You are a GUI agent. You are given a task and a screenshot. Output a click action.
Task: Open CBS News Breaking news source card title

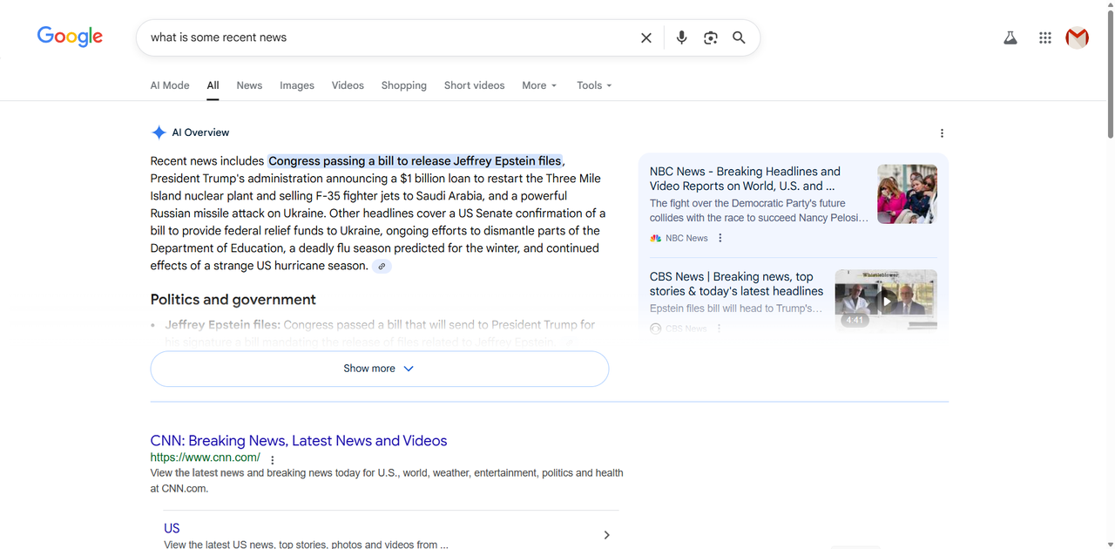click(736, 284)
